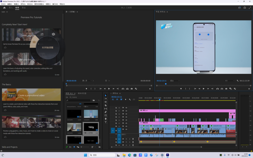This screenshot has width=253, height=158.
Task: Open the Source Monitor page dropdown
Action: pos(87,81)
